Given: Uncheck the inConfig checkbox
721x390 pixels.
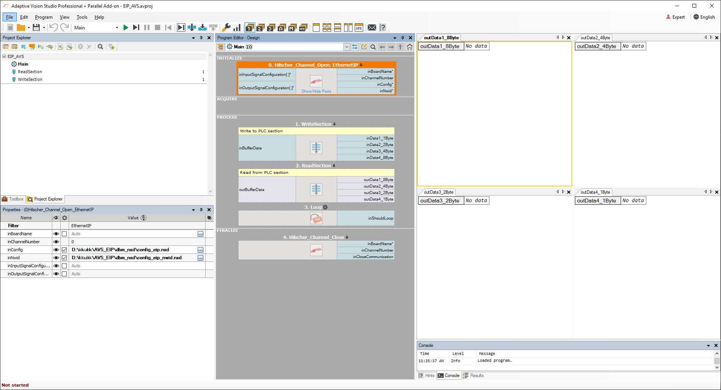Looking at the screenshot, I should pyautogui.click(x=64, y=250).
